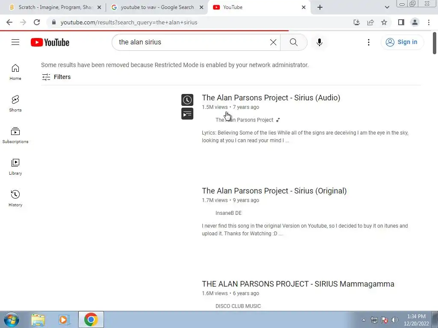This screenshot has width=438, height=328.
Task: Click the YouTube logo
Action: (x=50, y=42)
